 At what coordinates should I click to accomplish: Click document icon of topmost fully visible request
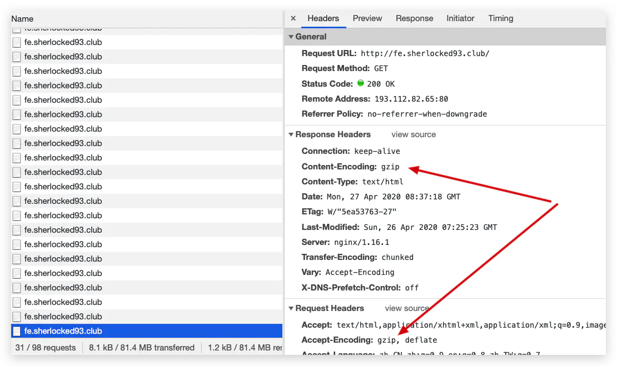coord(17,42)
